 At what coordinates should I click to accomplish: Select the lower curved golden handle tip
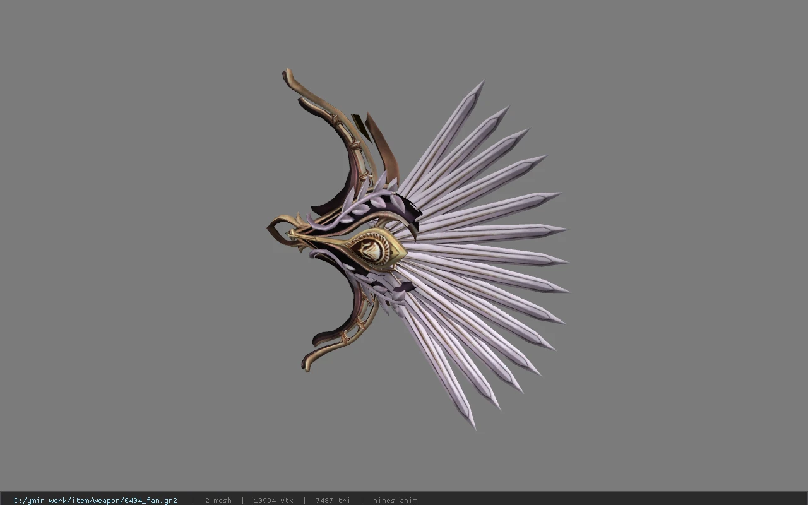pos(307,364)
